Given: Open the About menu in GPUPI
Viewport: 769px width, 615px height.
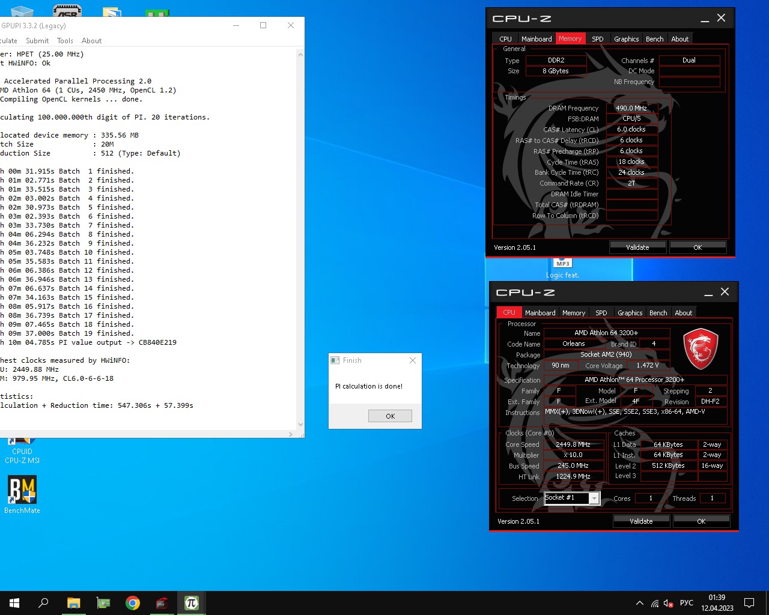Looking at the screenshot, I should pyautogui.click(x=91, y=41).
